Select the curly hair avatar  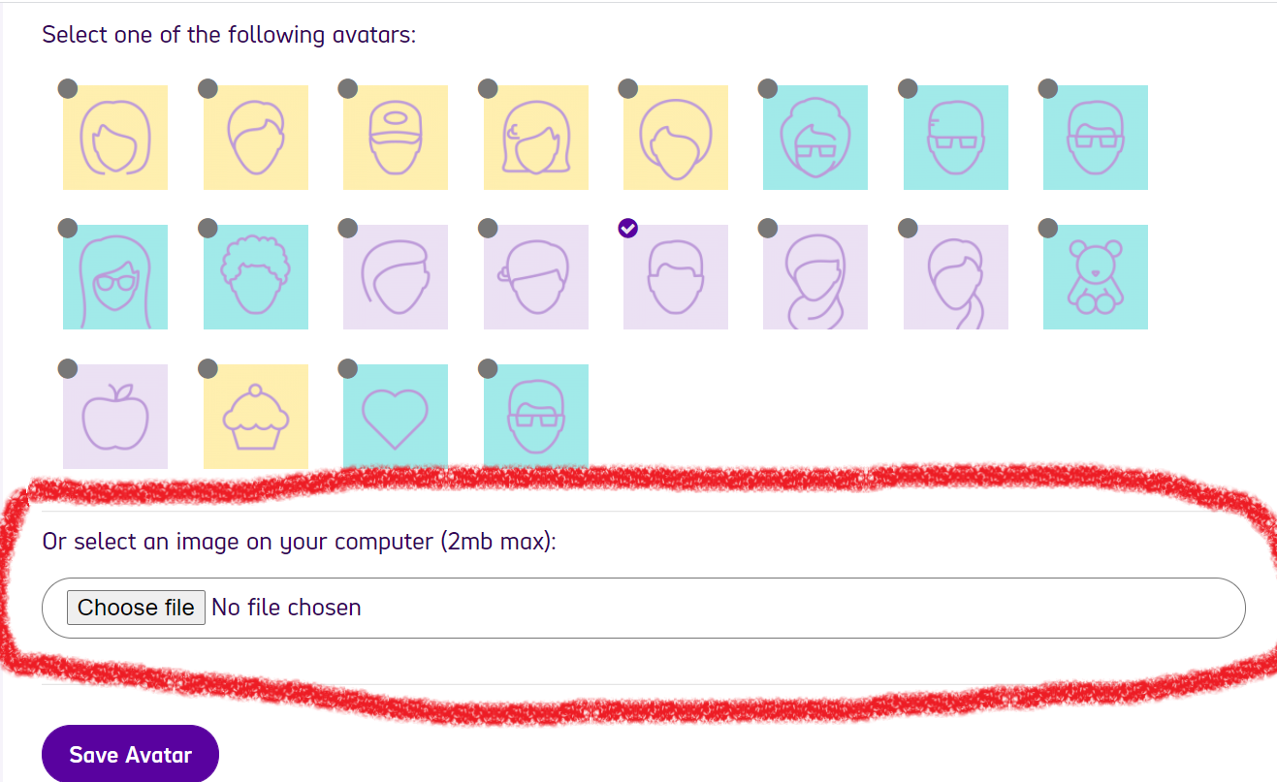click(x=256, y=277)
